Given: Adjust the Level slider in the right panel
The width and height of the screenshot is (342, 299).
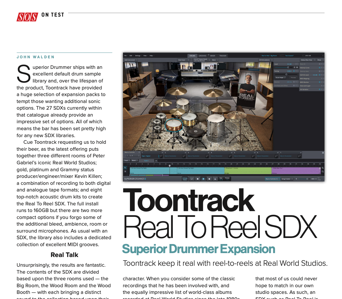Looking at the screenshot, I should pos(288,67).
